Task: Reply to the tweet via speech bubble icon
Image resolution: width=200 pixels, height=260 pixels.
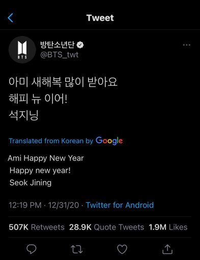Action: point(32,249)
